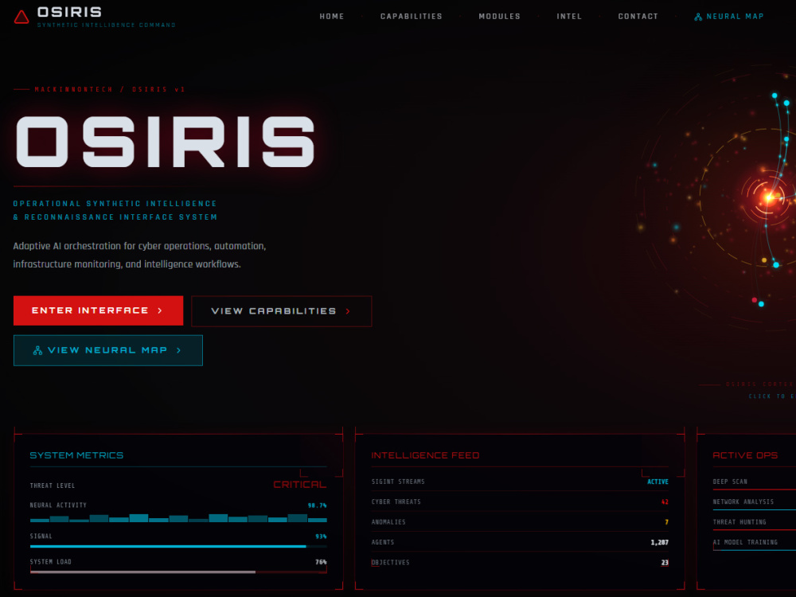Image resolution: width=796 pixels, height=597 pixels.
Task: Open the HOME nav item
Action: click(x=332, y=16)
